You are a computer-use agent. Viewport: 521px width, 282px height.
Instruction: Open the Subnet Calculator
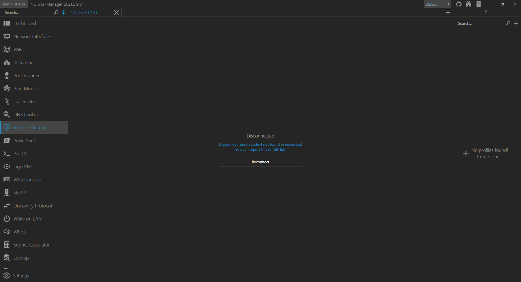click(31, 244)
